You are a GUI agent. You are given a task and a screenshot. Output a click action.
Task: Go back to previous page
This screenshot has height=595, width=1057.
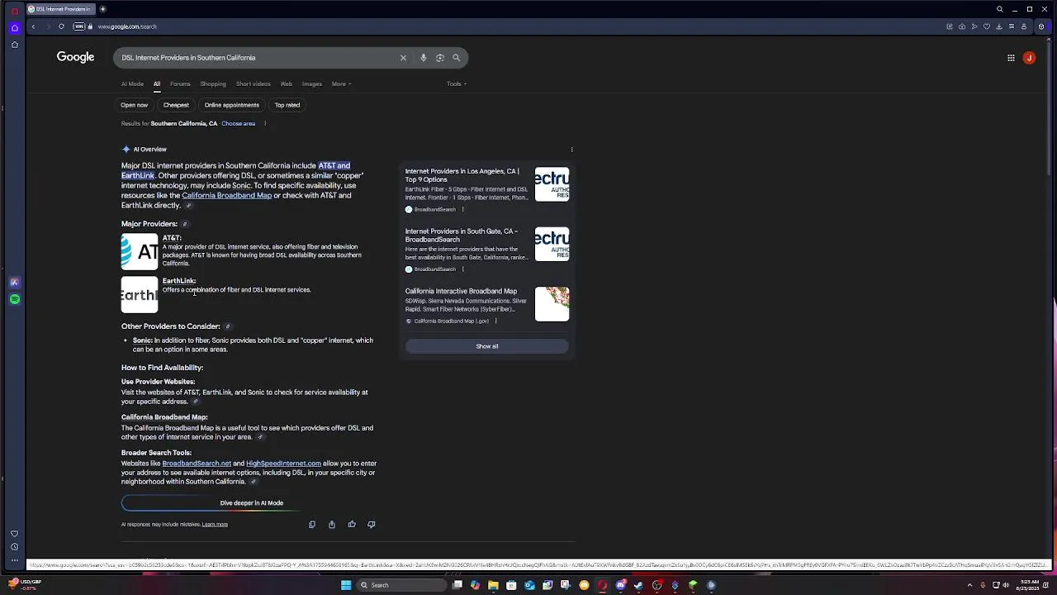pos(33,26)
